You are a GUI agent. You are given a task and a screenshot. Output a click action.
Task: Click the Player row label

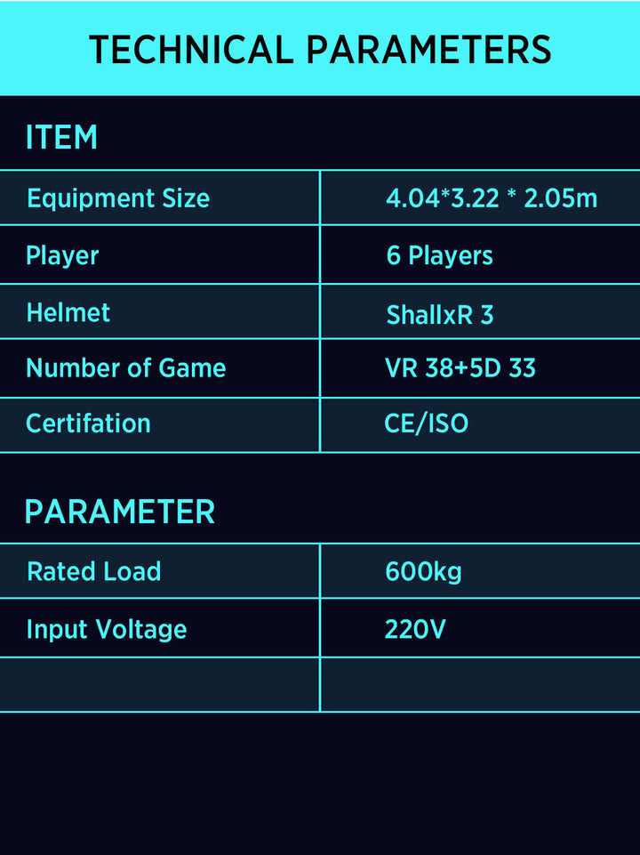[62, 255]
